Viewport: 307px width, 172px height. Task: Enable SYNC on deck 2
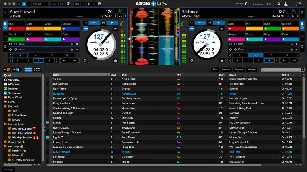point(200,23)
